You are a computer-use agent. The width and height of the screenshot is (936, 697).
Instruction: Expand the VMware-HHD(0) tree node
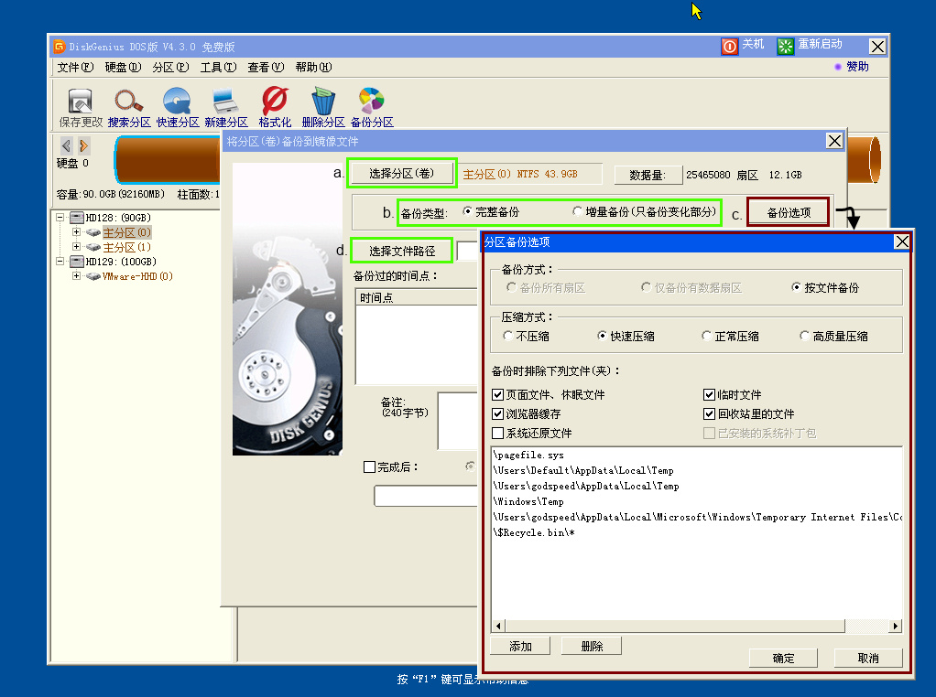click(x=76, y=276)
